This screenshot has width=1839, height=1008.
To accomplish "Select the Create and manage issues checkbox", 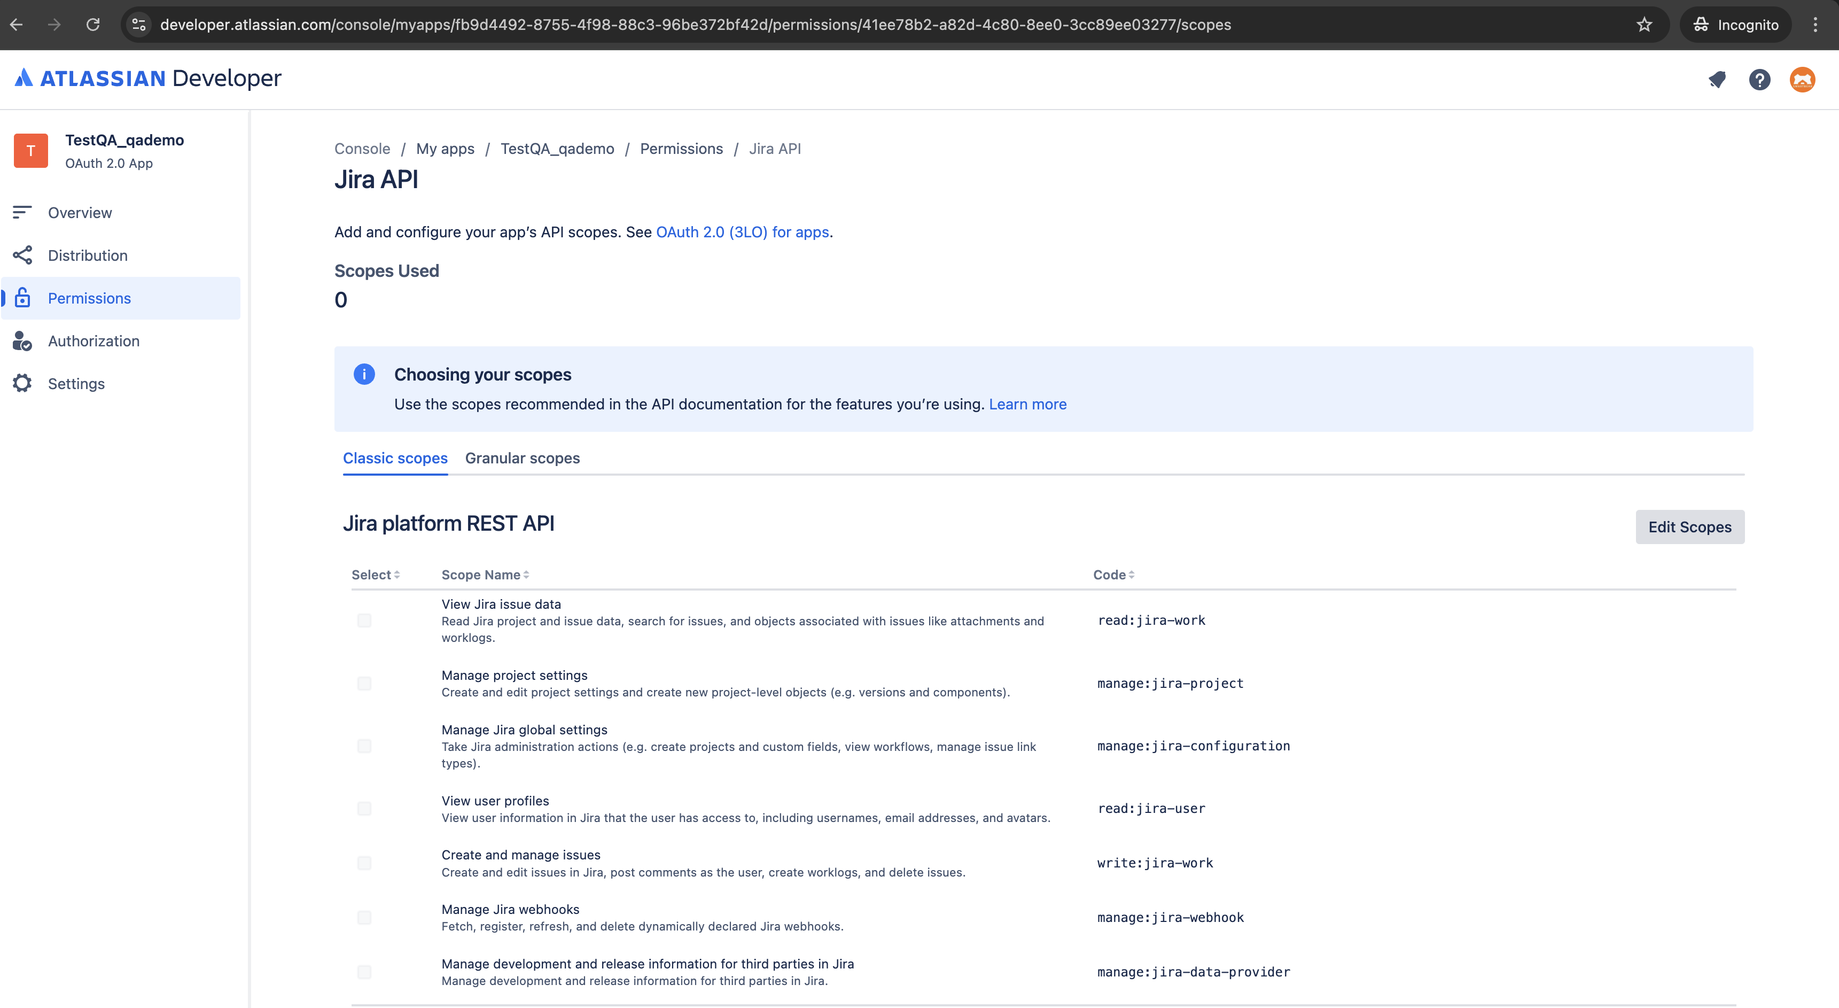I will point(365,863).
